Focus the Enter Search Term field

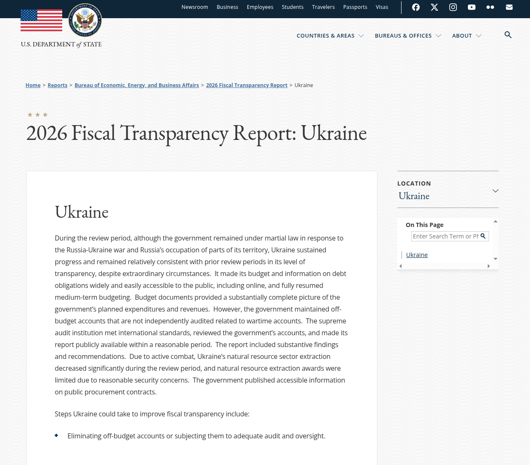445,236
